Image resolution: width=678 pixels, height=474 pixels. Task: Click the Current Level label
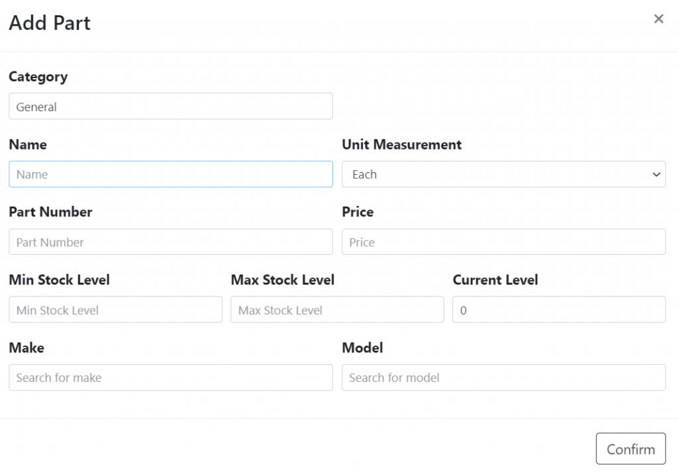[x=495, y=280]
